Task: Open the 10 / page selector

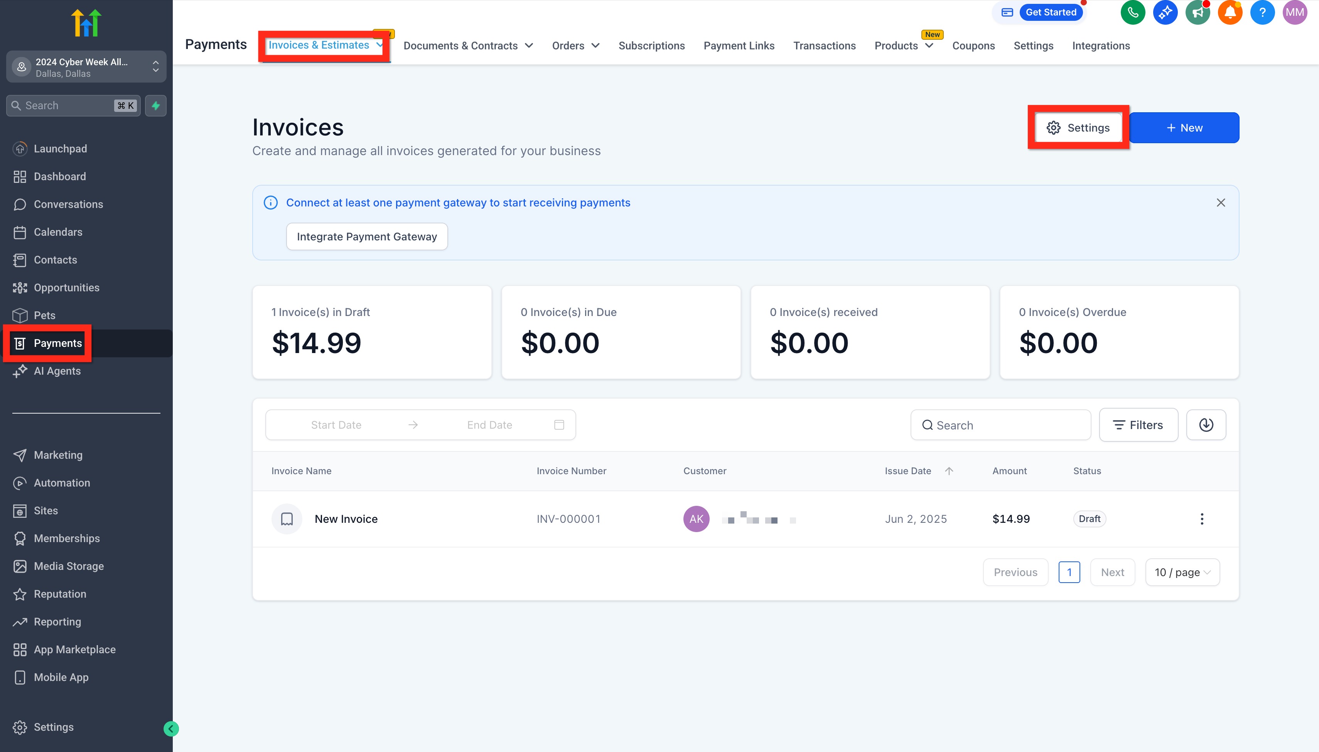Action: click(1182, 572)
